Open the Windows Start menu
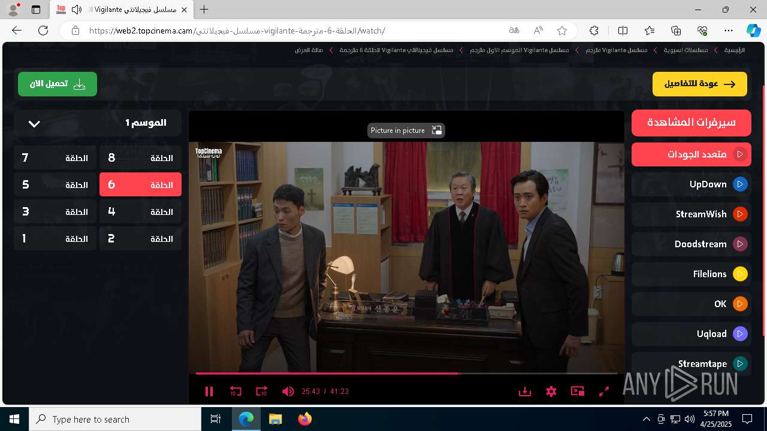 coord(14,419)
